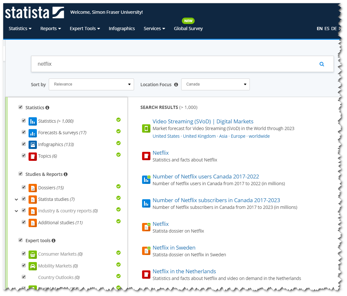The image size is (347, 296).
Task: Expand the Industry & country reports chevron
Action: click(x=16, y=211)
